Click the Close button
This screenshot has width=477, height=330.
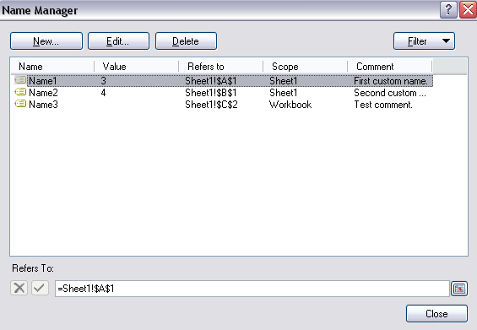click(436, 314)
